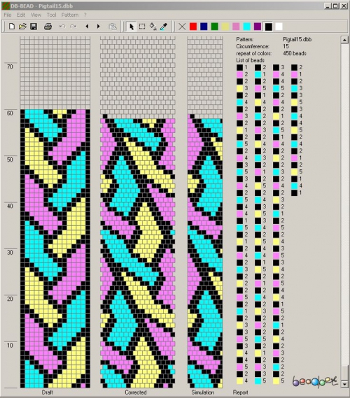Select the purple color swatch

pyautogui.click(x=258, y=27)
